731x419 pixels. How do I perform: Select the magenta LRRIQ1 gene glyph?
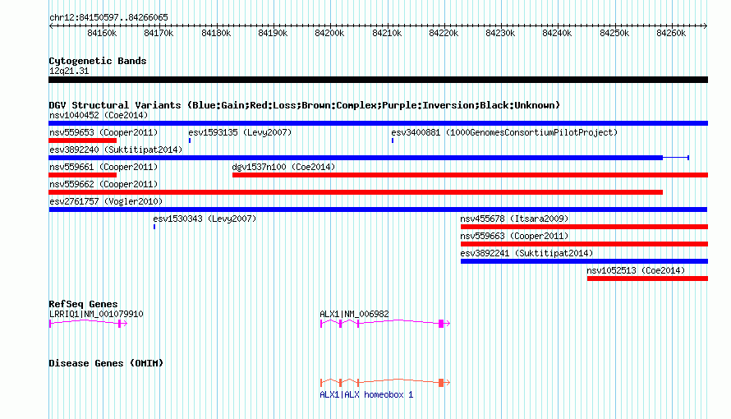[88, 323]
